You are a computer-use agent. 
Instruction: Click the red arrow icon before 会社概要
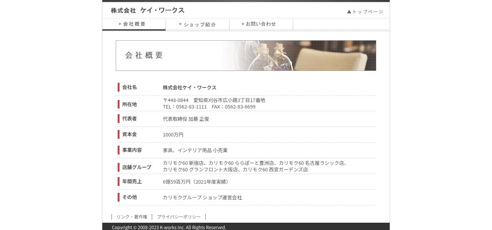120,24
